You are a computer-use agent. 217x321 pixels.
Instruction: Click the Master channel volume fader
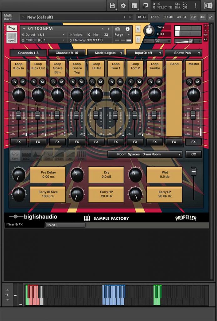[x=193, y=115]
